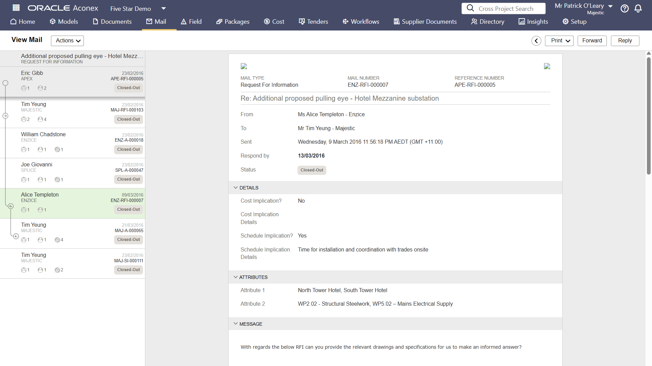The image size is (652, 366).
Task: Click the back arrow circle button
Action: [536, 41]
